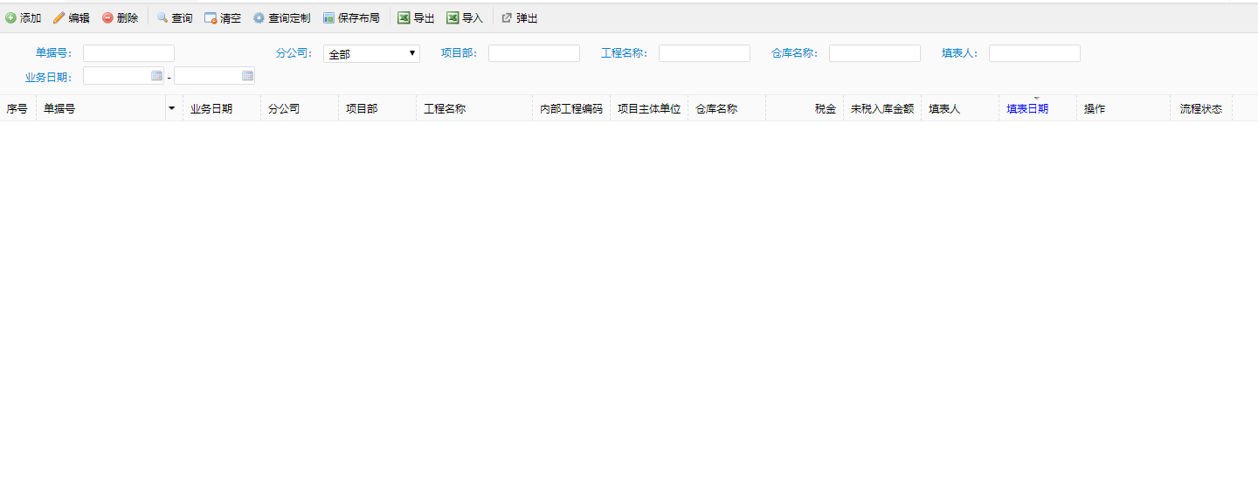Sort by the 项目主体单位 column header
The image size is (1258, 489).
pos(649,109)
